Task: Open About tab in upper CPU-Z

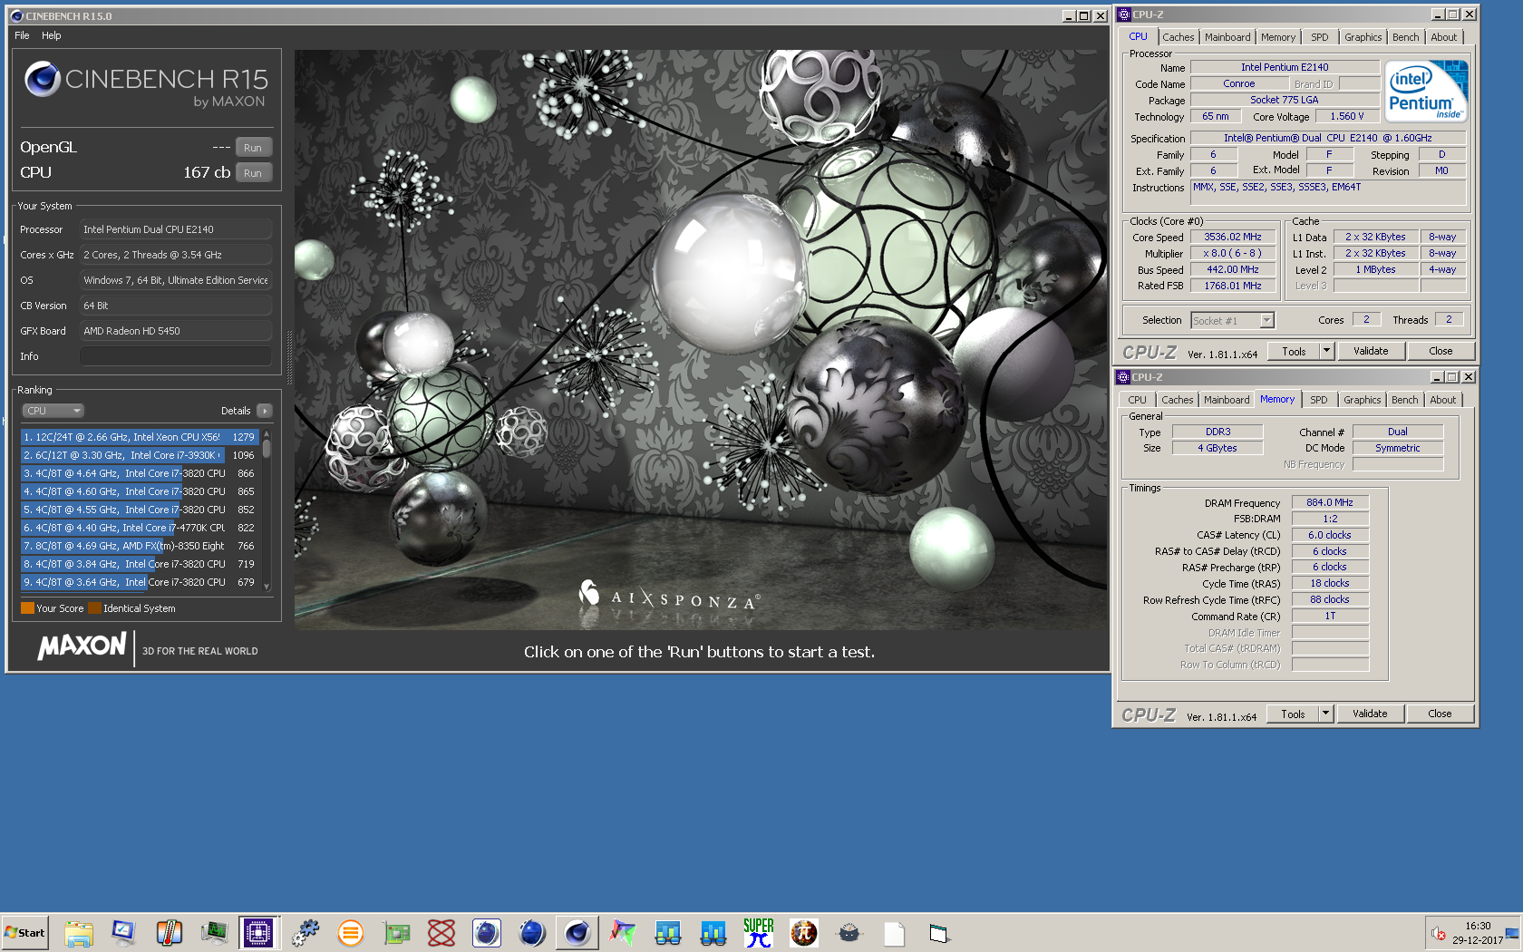Action: (1444, 37)
